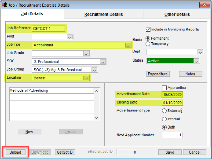
Task: Click the eRecruit Job ID field
Action: click(x=127, y=152)
